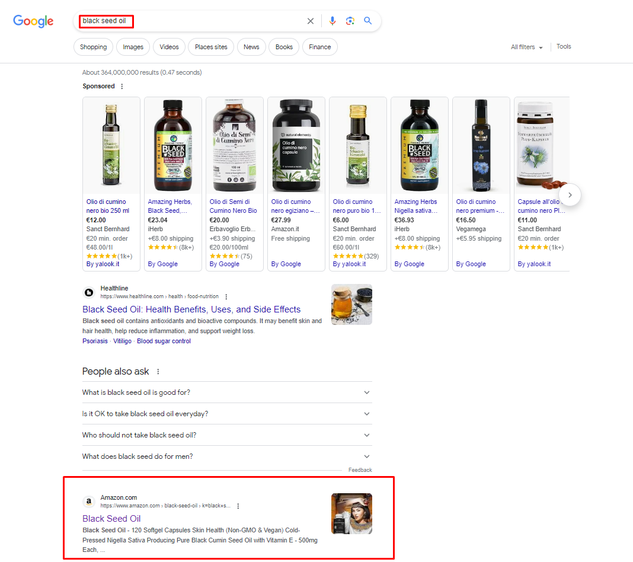Switch to the Images filter
The image size is (633, 562).
tap(133, 47)
